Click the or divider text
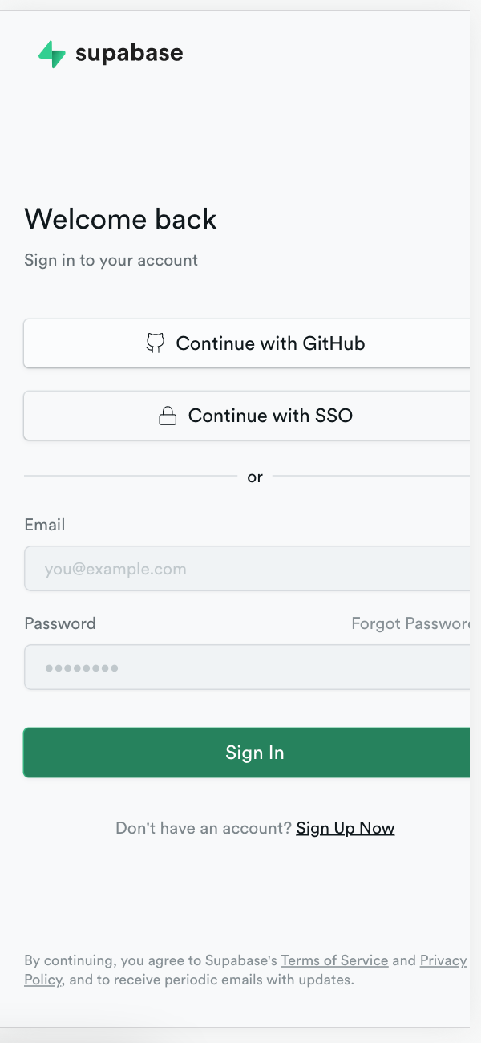 tap(254, 476)
